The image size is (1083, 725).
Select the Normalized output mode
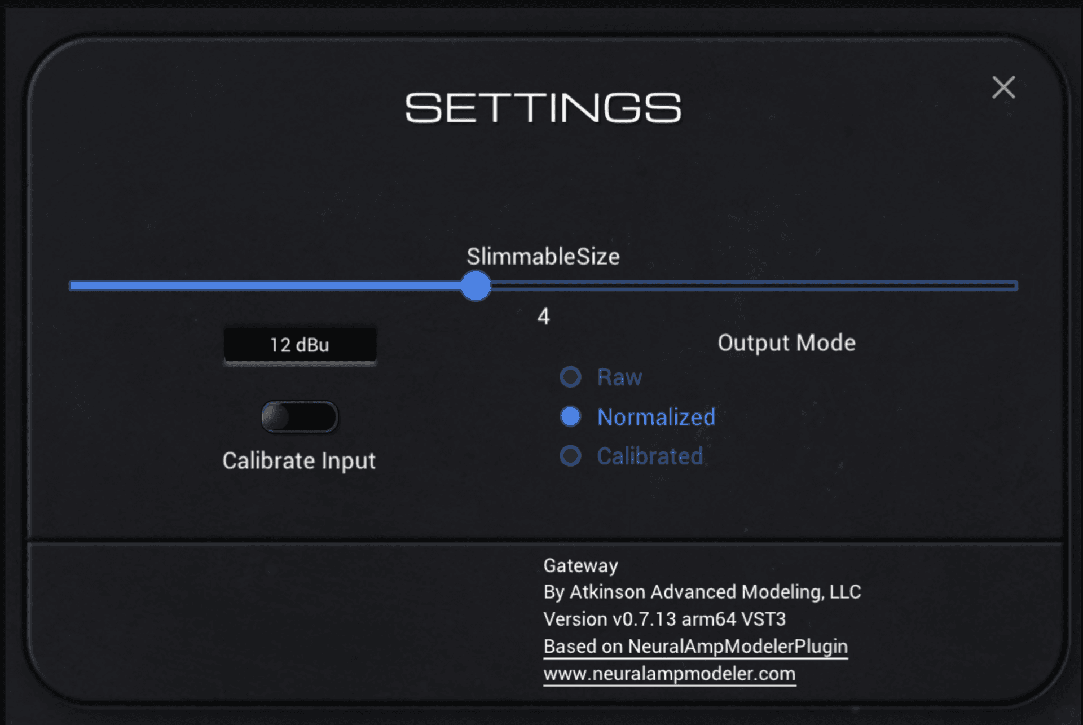pos(570,417)
